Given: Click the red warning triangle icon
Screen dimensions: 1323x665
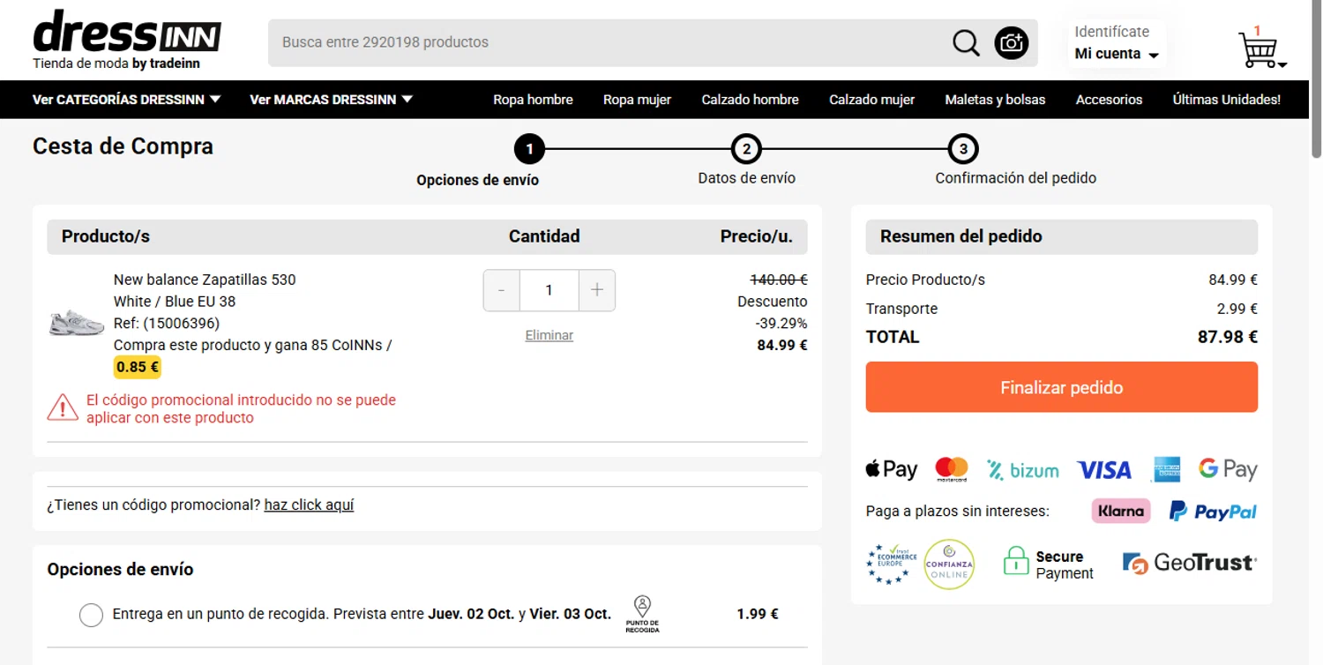Looking at the screenshot, I should point(63,407).
